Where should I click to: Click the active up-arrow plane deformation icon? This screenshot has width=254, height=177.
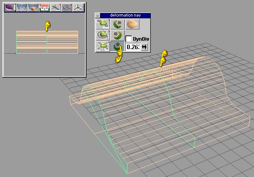pos(118,46)
